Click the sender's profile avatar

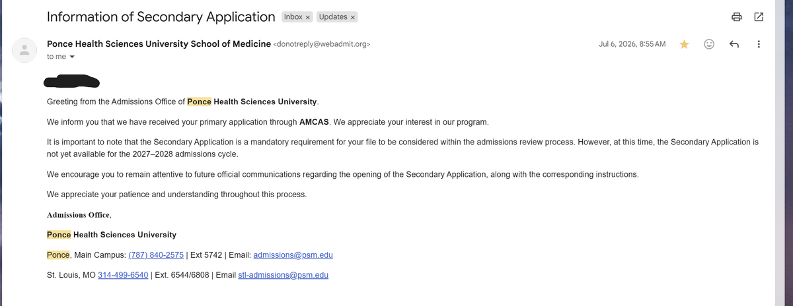click(x=25, y=50)
